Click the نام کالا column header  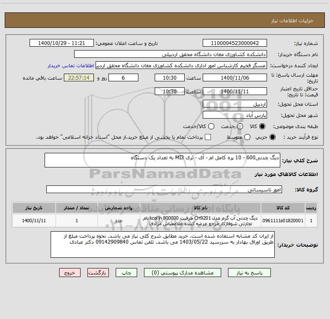tap(201, 208)
